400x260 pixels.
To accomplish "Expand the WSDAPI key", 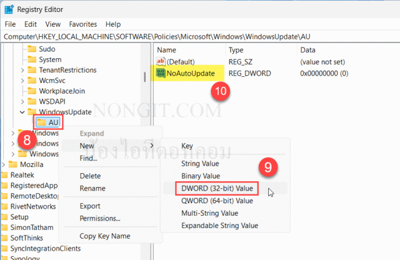I will coord(22,101).
